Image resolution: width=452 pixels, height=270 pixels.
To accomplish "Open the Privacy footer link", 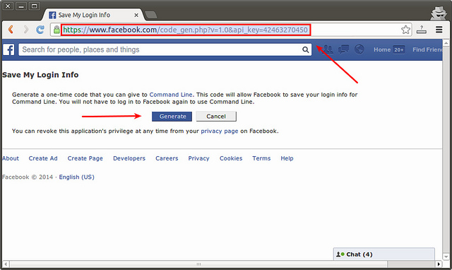I will [x=198, y=158].
